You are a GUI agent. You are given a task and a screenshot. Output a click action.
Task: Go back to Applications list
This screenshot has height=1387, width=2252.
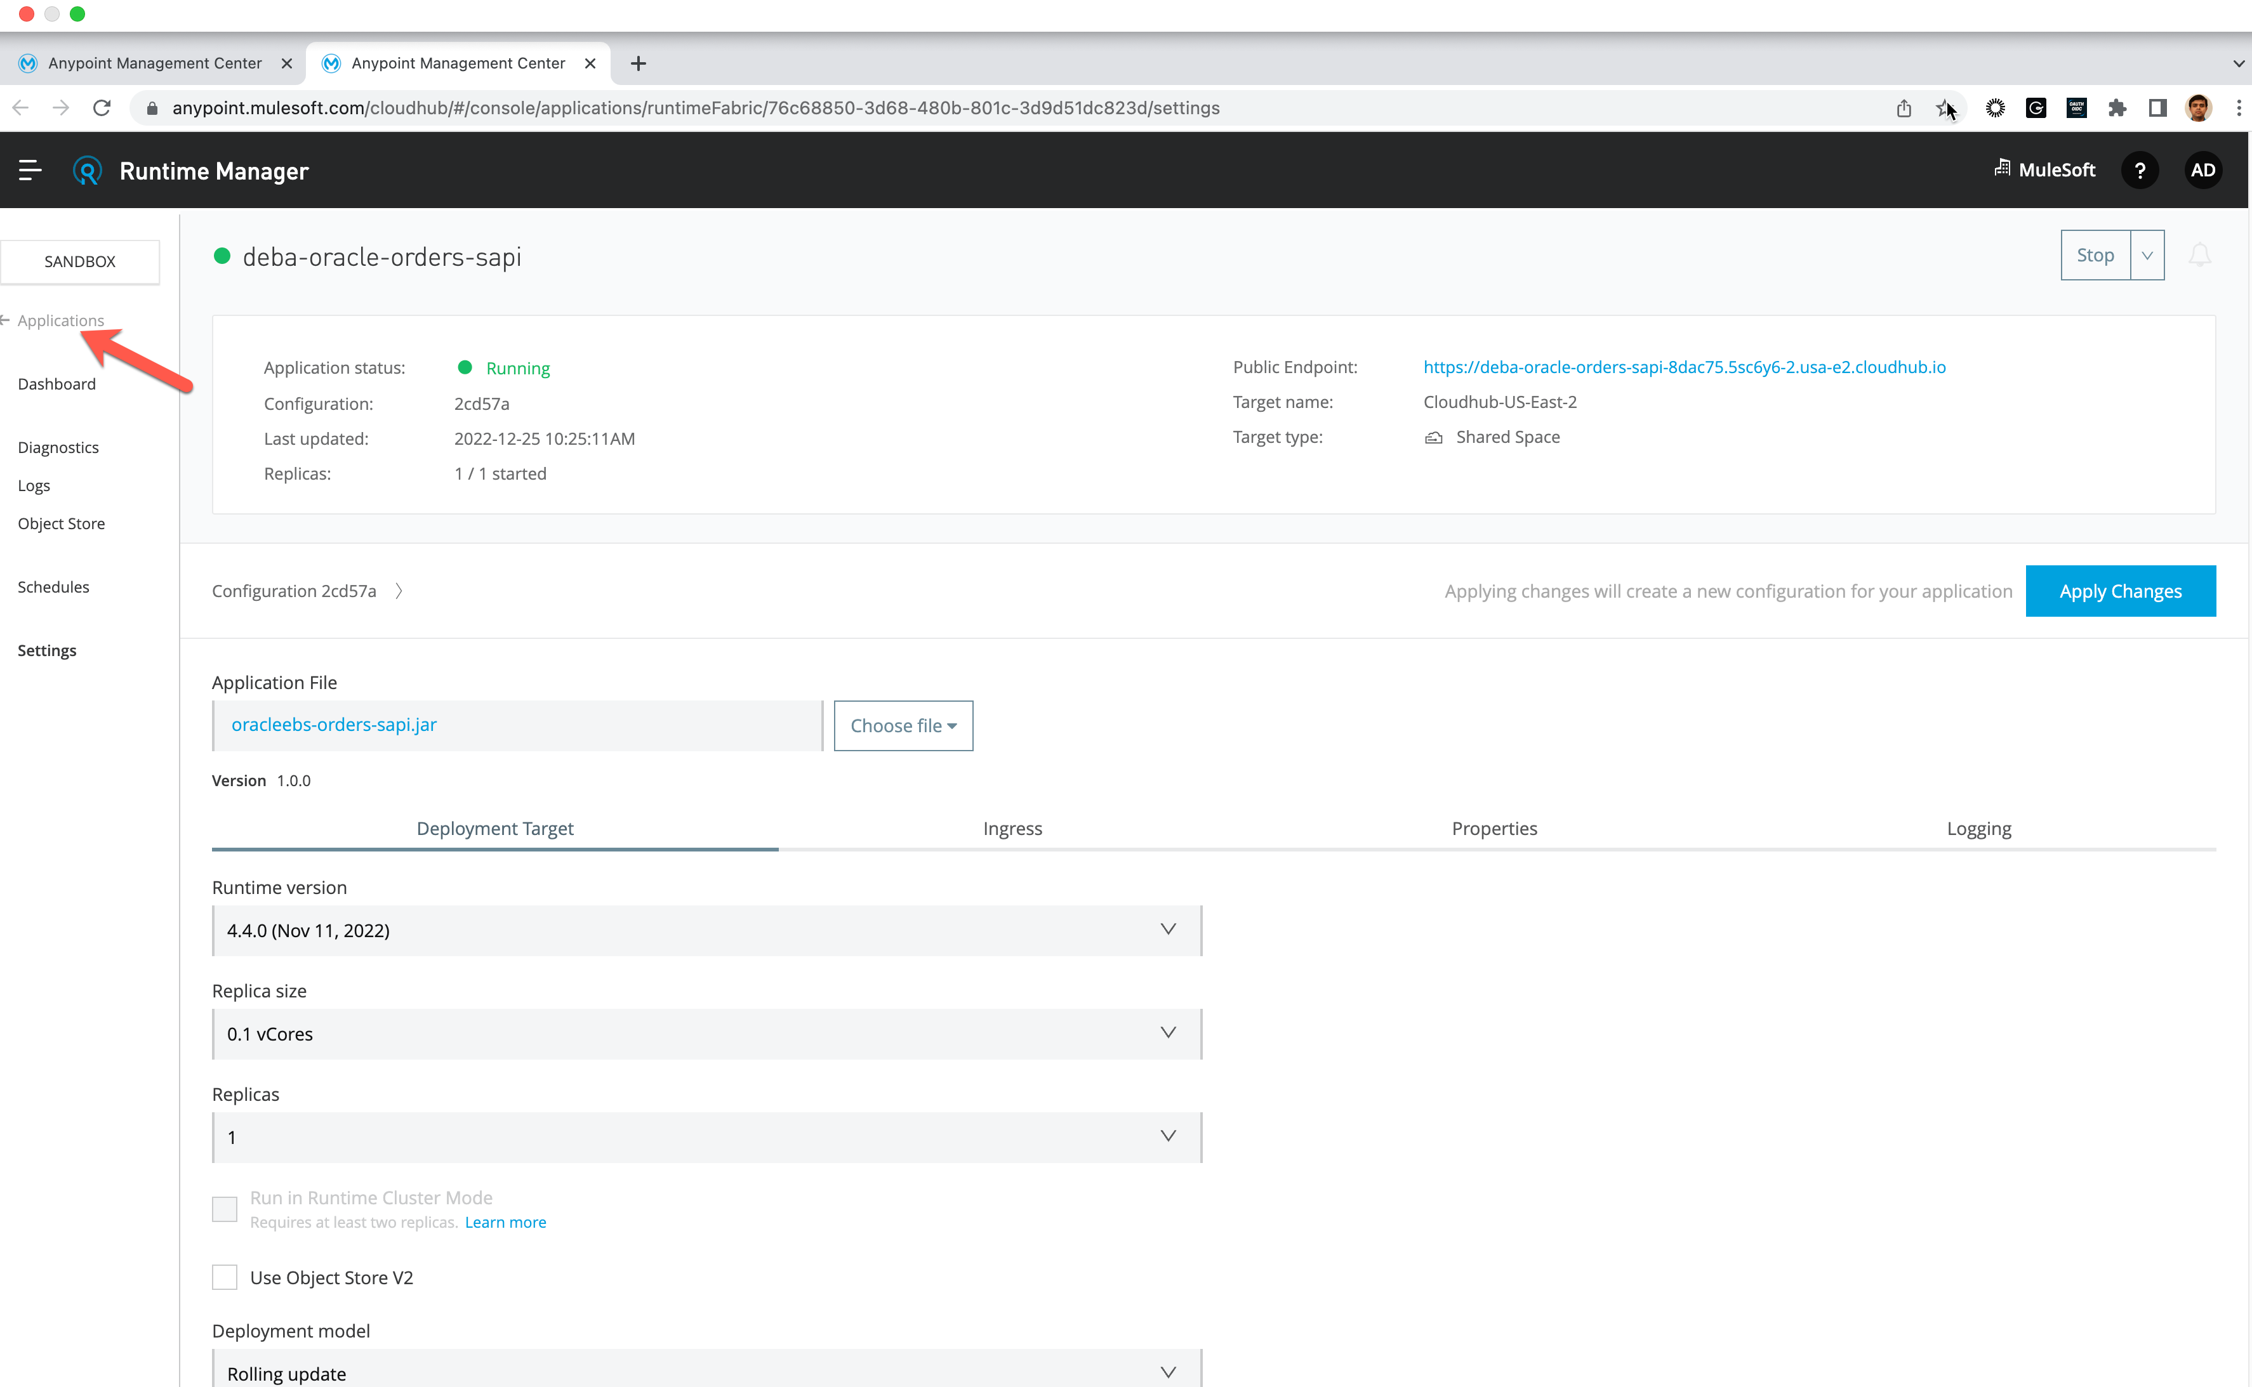point(60,320)
